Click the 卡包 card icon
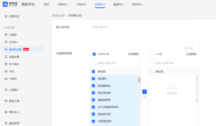Image resolution: width=216 pixels, height=126 pixels. [x=6, y=71]
